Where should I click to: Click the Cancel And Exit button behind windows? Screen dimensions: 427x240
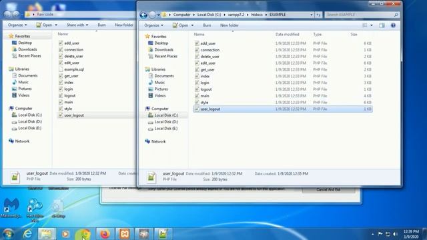(x=328, y=189)
